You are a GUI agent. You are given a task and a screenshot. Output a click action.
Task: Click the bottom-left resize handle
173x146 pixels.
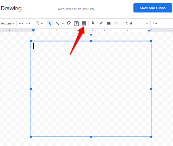click(x=31, y=137)
